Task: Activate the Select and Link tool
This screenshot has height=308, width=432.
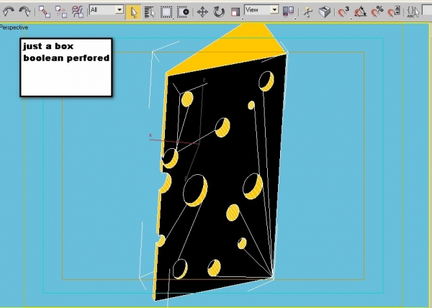Action: [45, 12]
